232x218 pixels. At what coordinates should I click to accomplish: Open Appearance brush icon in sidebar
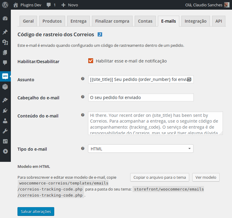click(5, 100)
